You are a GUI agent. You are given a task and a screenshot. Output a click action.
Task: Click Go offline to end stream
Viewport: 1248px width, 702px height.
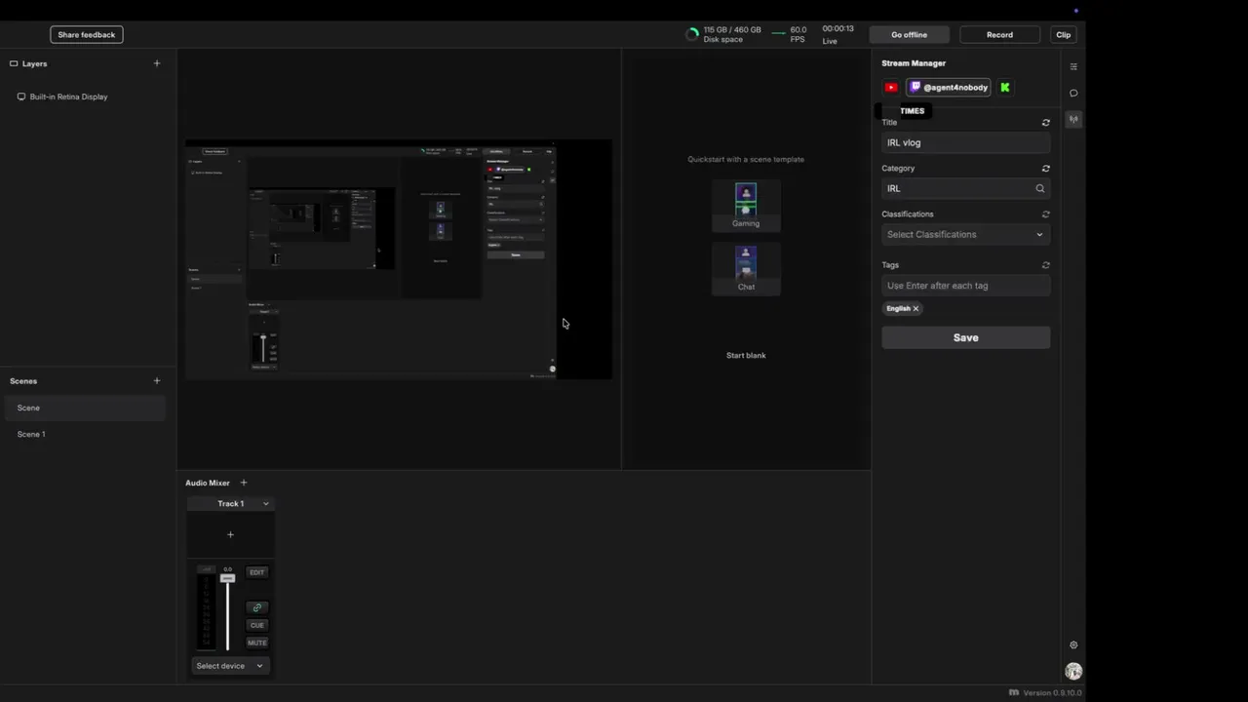coord(909,35)
